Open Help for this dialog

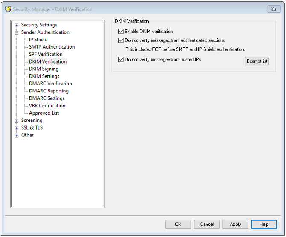264,224
